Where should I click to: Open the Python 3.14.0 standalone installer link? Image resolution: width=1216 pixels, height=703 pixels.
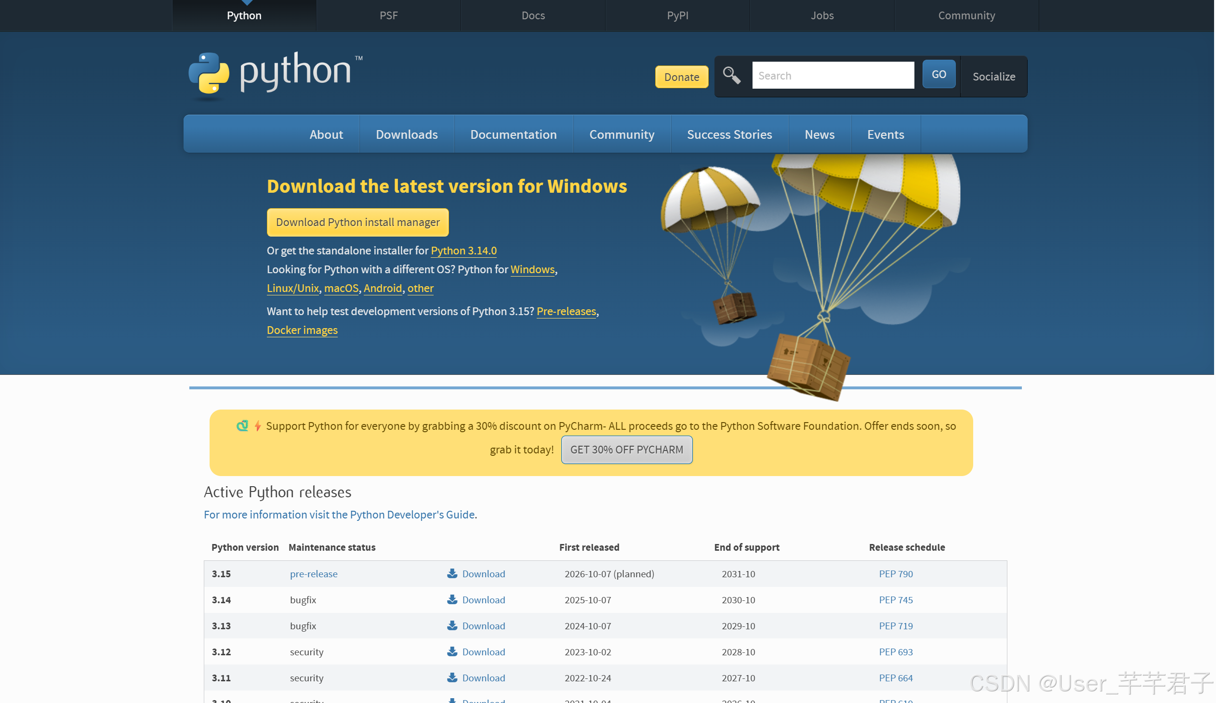pos(464,251)
